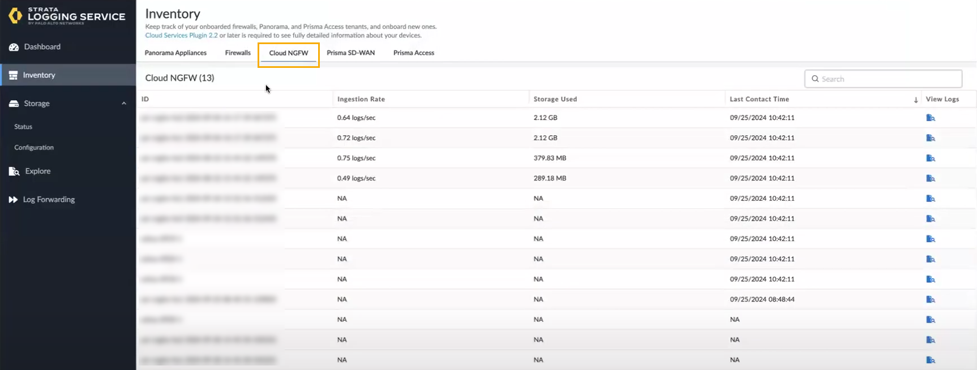The width and height of the screenshot is (977, 370).
Task: Click the Explore icon in sidebar
Action: [14, 171]
